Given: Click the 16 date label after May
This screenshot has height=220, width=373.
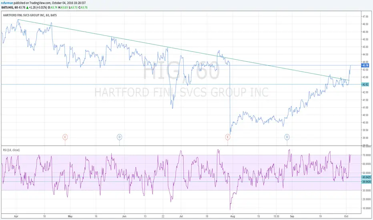Looking at the screenshot, I should pos(96,216).
